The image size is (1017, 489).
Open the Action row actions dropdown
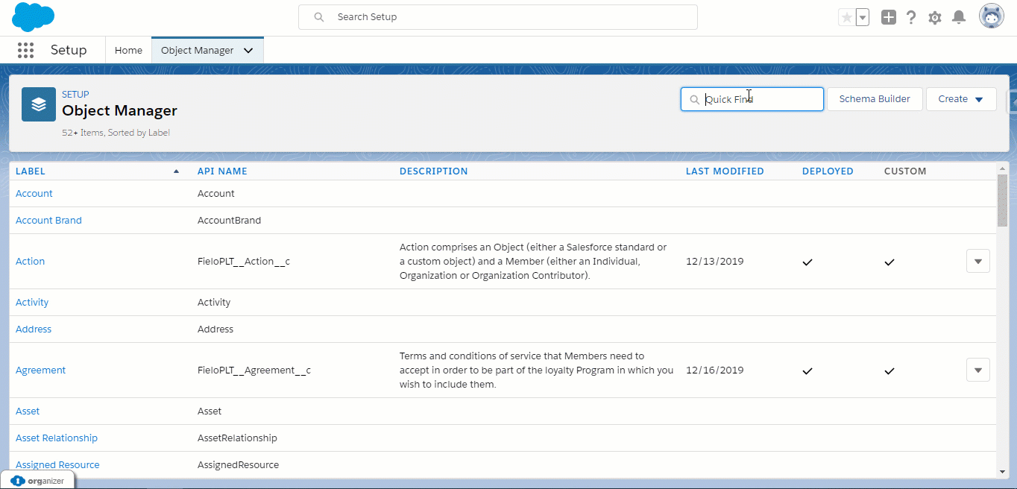[x=977, y=262]
